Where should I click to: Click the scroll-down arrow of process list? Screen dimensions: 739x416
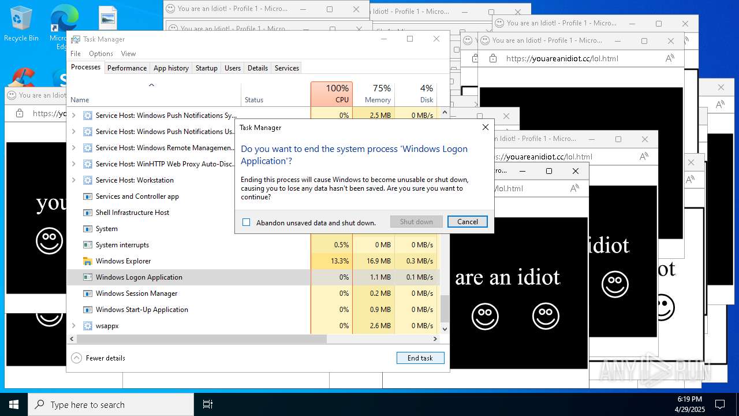click(x=445, y=329)
